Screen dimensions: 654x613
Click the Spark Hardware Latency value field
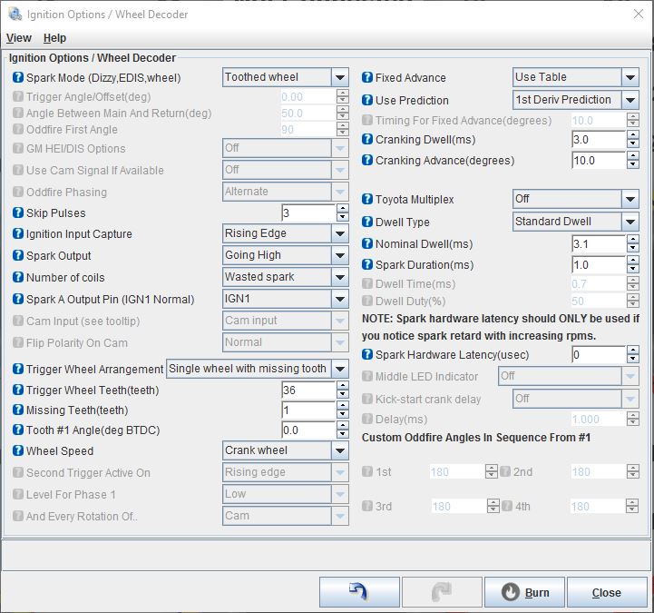[x=599, y=354]
